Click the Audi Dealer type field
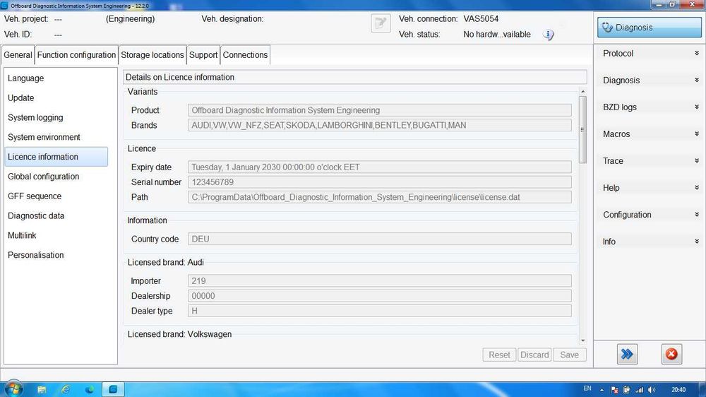Viewport: 706px width, 397px height. pos(380,311)
